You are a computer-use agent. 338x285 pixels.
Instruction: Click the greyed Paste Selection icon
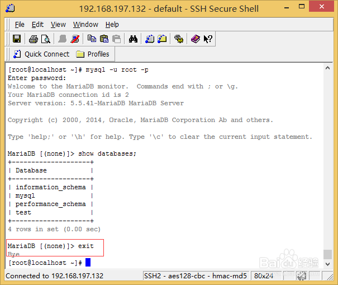(117, 39)
